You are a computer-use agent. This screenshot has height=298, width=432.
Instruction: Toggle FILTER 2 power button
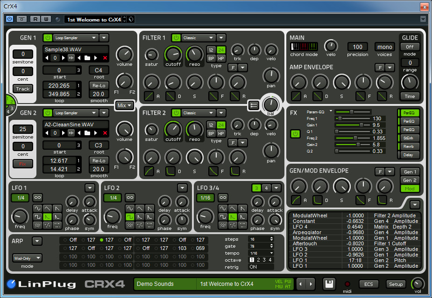[176, 113]
